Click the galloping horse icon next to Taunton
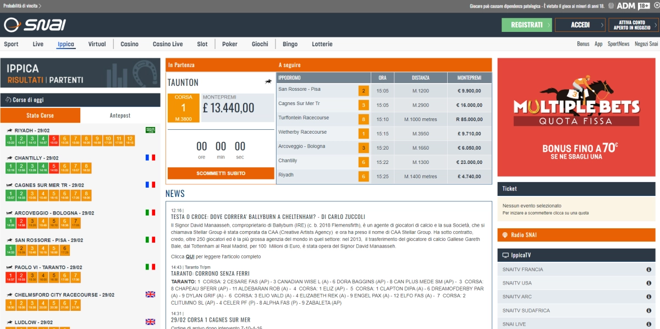Image resolution: width=660 pixels, height=329 pixels. click(268, 82)
